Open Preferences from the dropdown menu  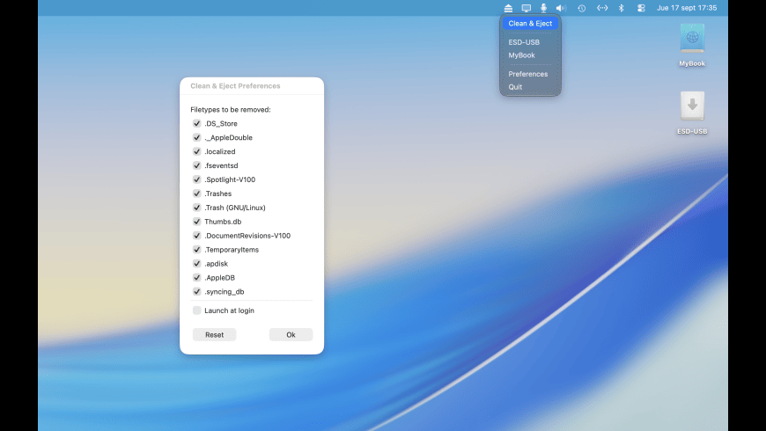530,74
